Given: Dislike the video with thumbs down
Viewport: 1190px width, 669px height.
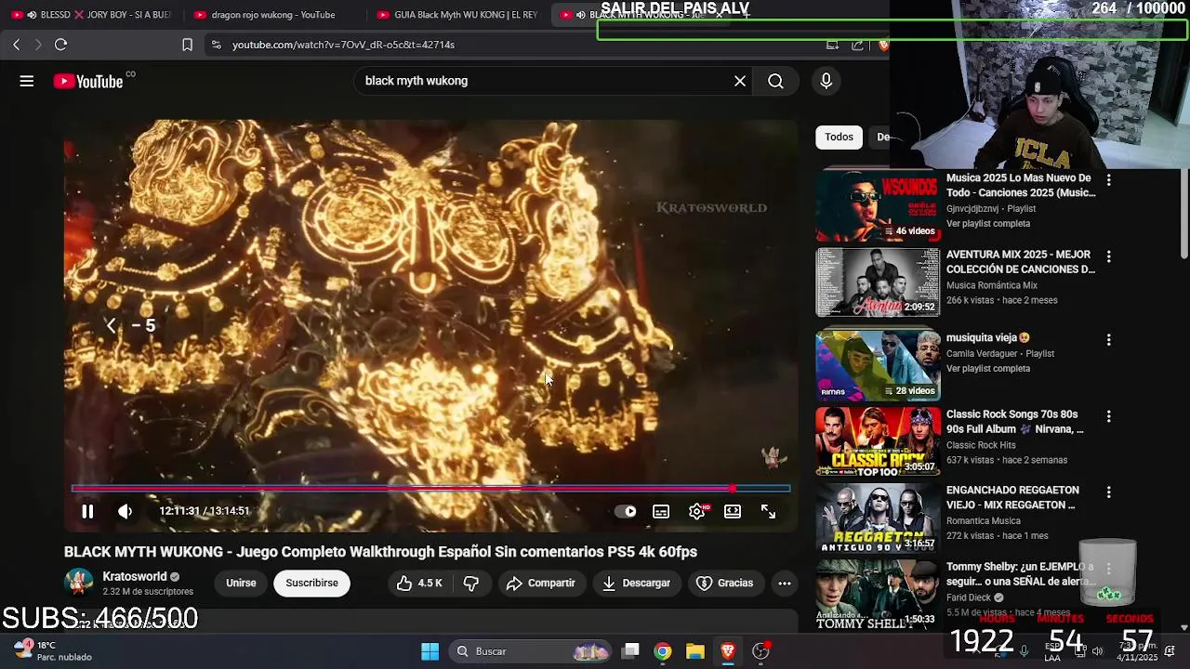Looking at the screenshot, I should click(x=471, y=583).
